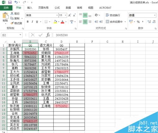Screen dimensions: 158x133
Task: Click the increase decimal icon
Action: click(149, 22)
